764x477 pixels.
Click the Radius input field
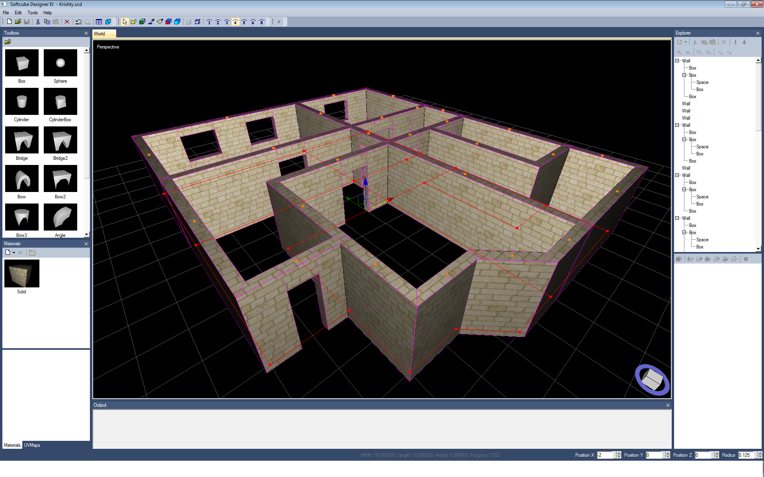click(x=746, y=455)
